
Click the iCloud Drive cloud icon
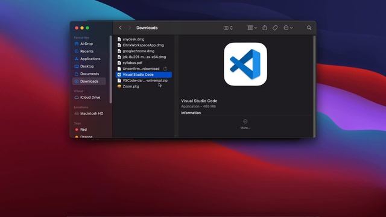pos(77,98)
